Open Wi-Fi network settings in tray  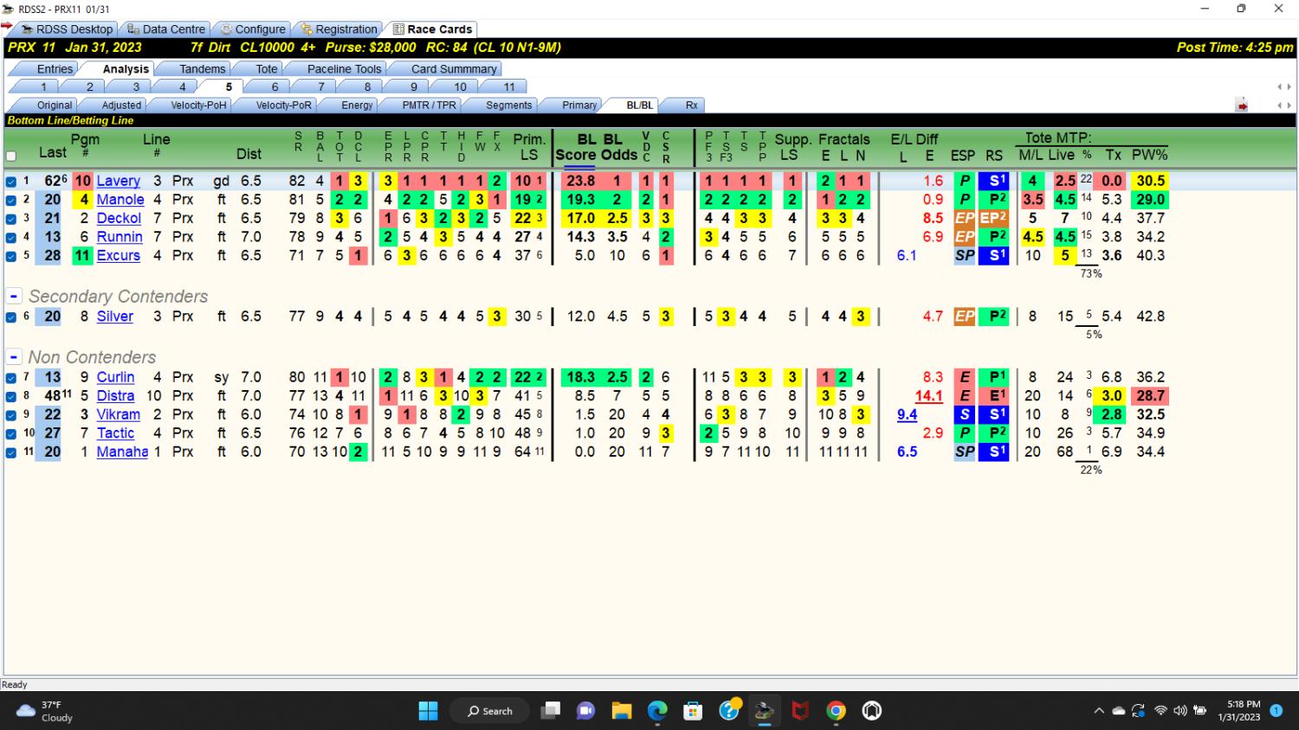tap(1160, 711)
